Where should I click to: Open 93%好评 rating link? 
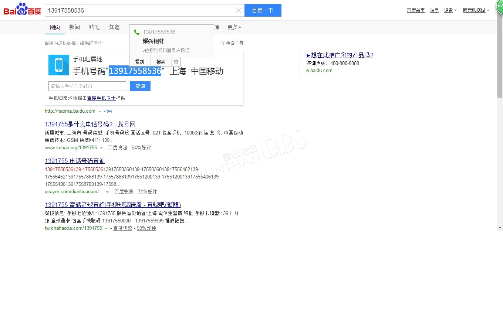tap(146, 228)
